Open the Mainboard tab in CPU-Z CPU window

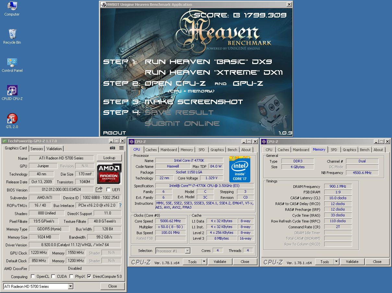point(169,150)
